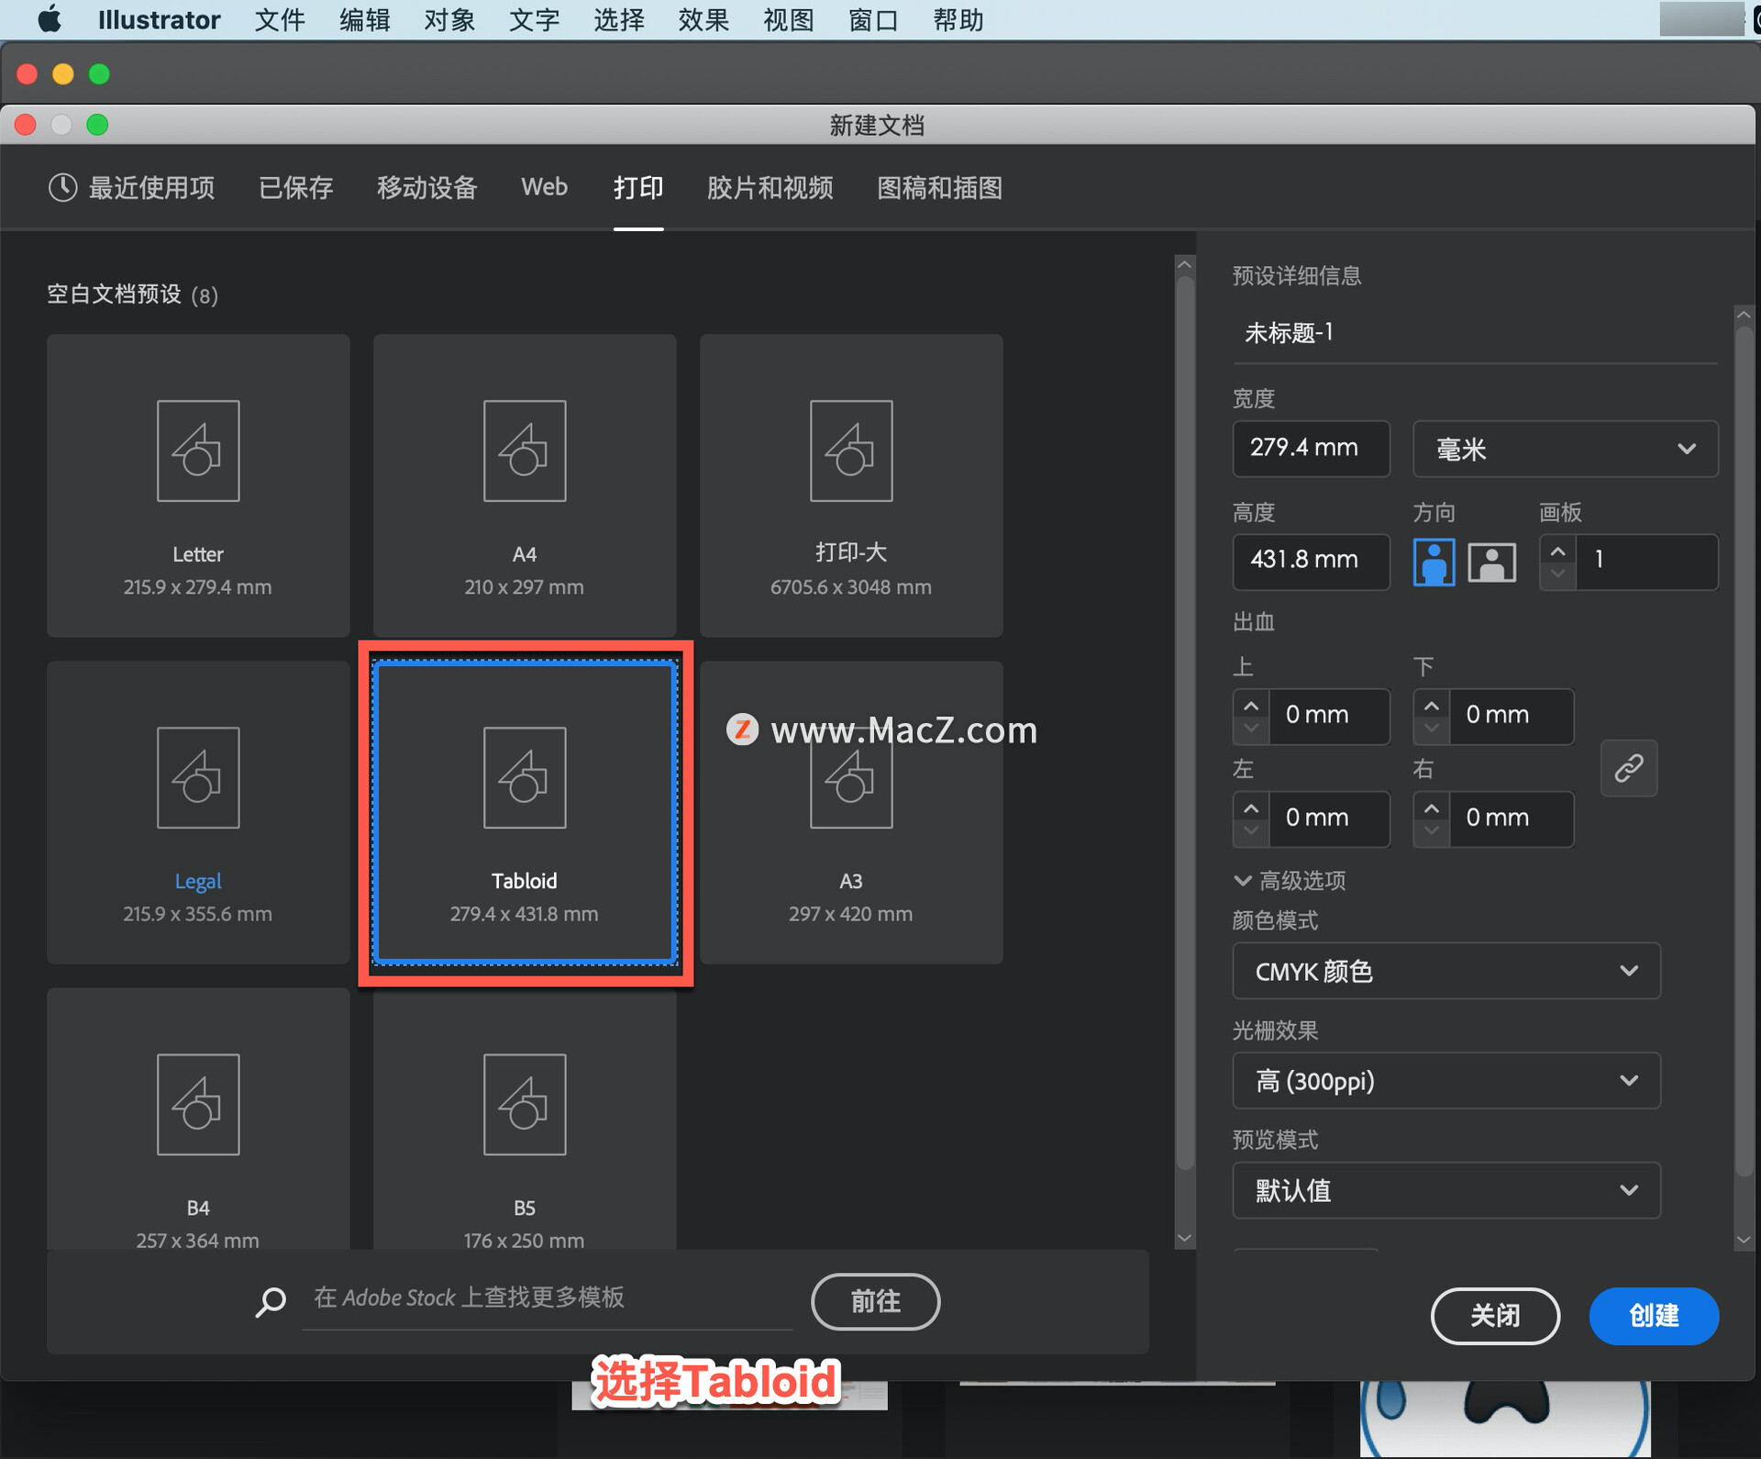Select the B5 preset icon
1761x1459 pixels.
pyautogui.click(x=525, y=1104)
